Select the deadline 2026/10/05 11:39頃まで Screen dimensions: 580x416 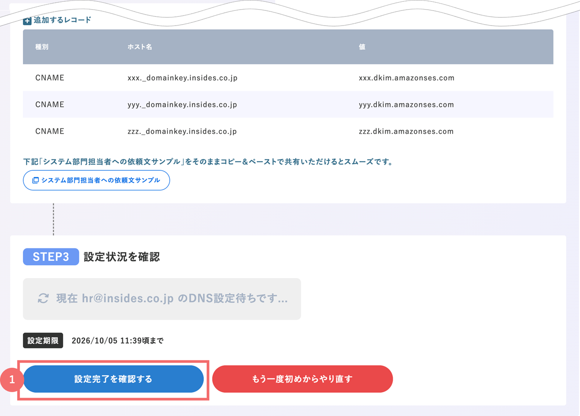118,341
